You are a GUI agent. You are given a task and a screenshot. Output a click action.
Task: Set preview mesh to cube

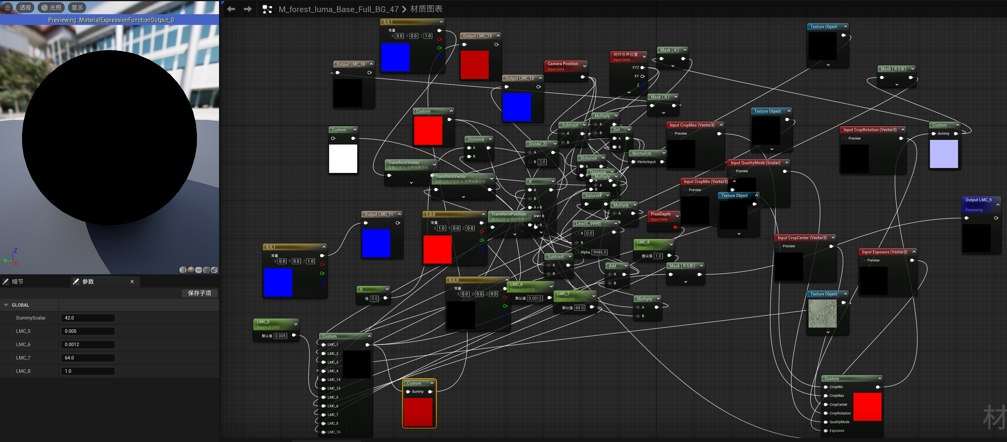pyautogui.click(x=206, y=270)
